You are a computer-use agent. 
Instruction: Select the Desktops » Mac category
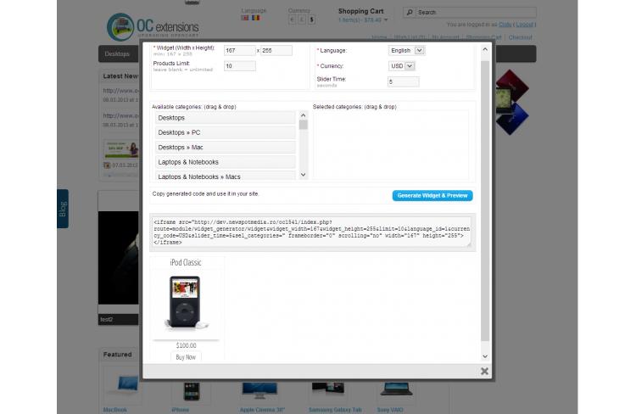coord(225,148)
